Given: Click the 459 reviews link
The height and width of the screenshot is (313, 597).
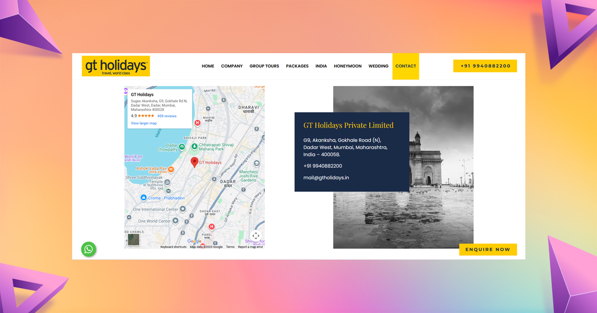Looking at the screenshot, I should 167,116.
